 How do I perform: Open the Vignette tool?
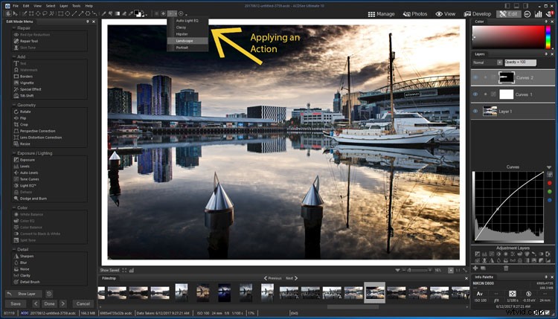pyautogui.click(x=27, y=83)
